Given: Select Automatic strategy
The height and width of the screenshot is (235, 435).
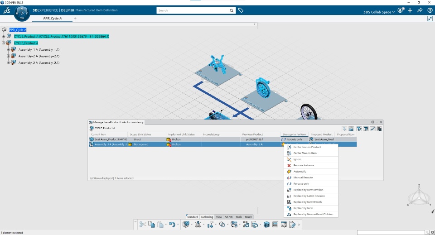Looking at the screenshot, I should (311, 172).
